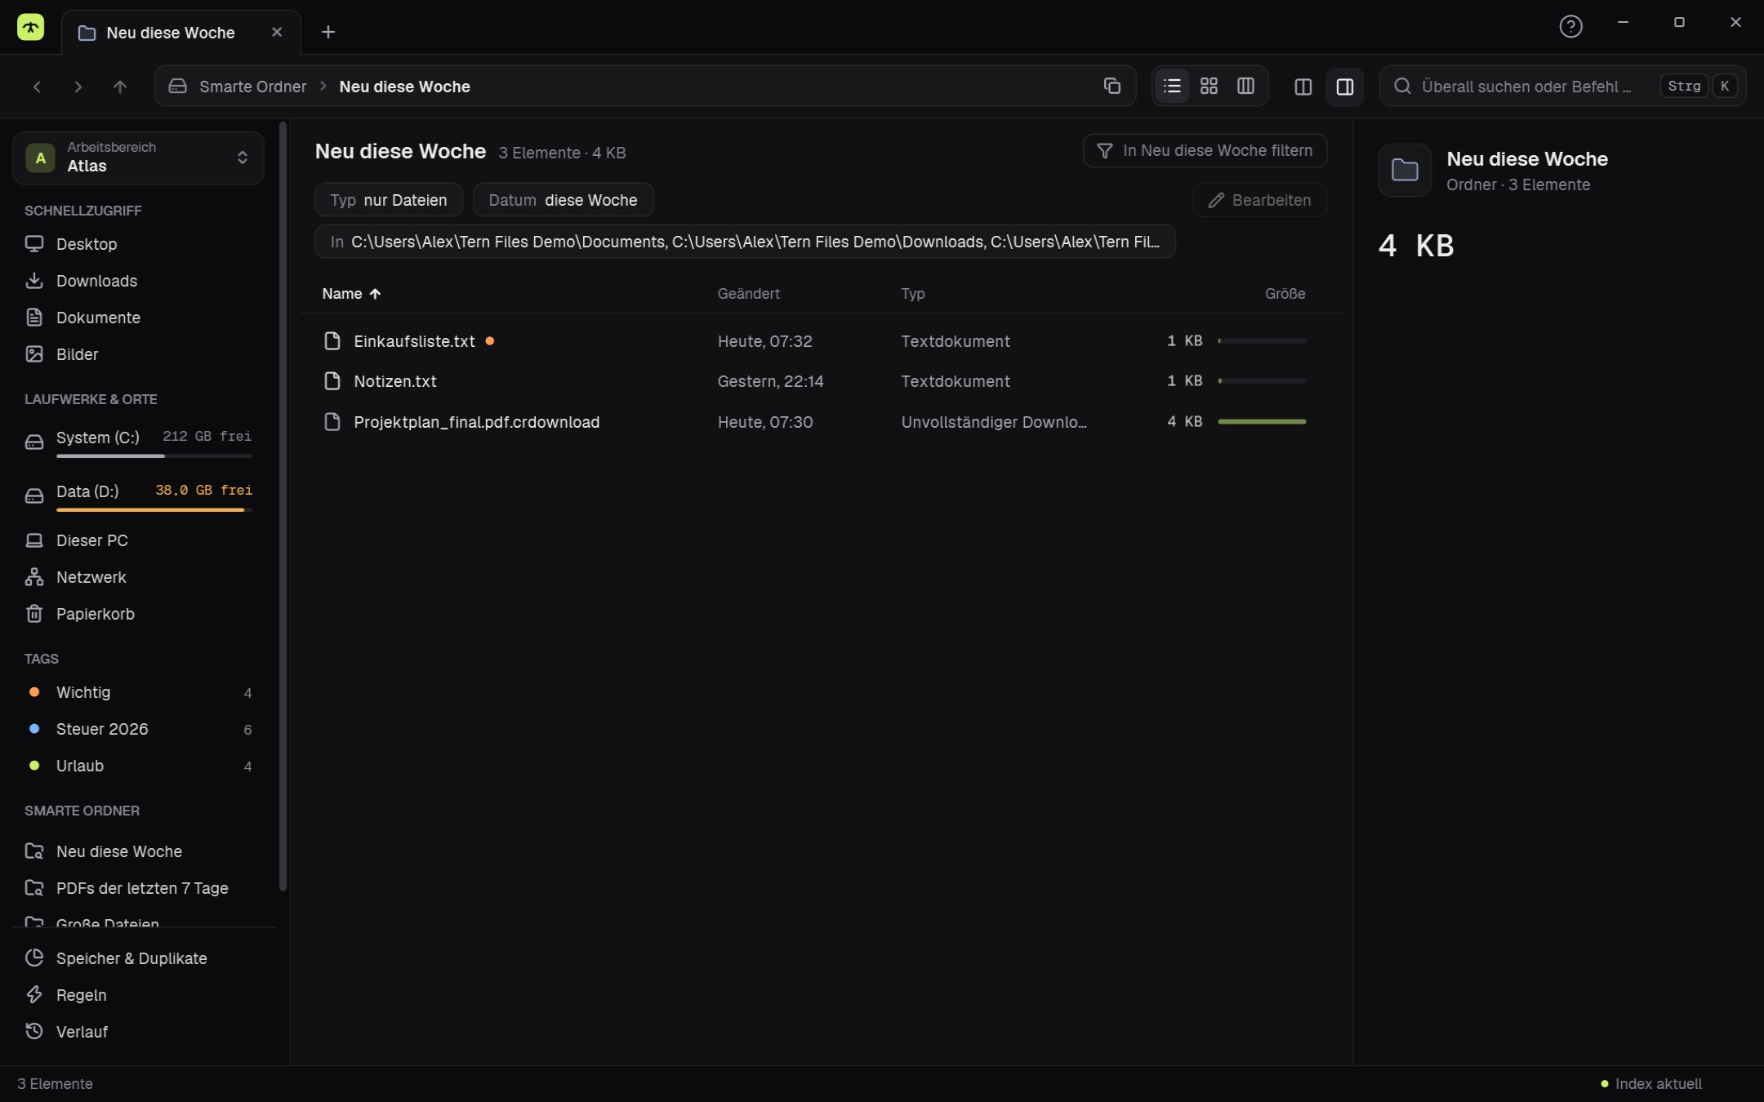
Task: Switch to grid view
Action: click(1209, 86)
